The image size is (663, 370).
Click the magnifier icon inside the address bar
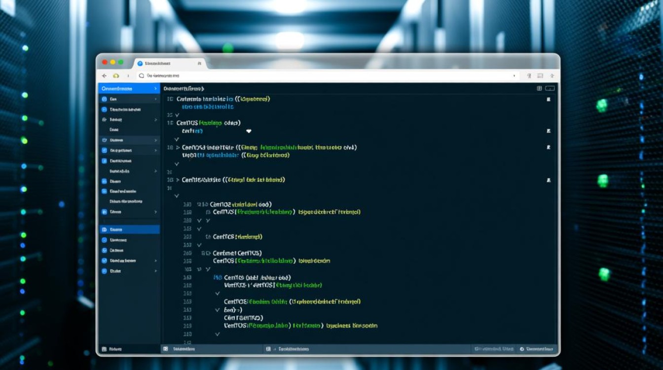(x=142, y=76)
